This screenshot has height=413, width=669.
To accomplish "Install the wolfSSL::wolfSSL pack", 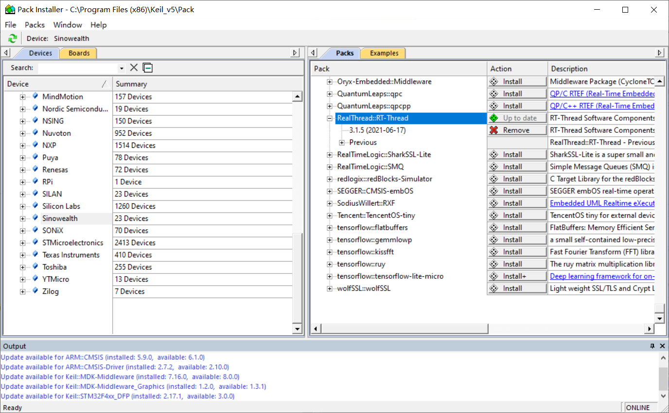I will (517, 288).
